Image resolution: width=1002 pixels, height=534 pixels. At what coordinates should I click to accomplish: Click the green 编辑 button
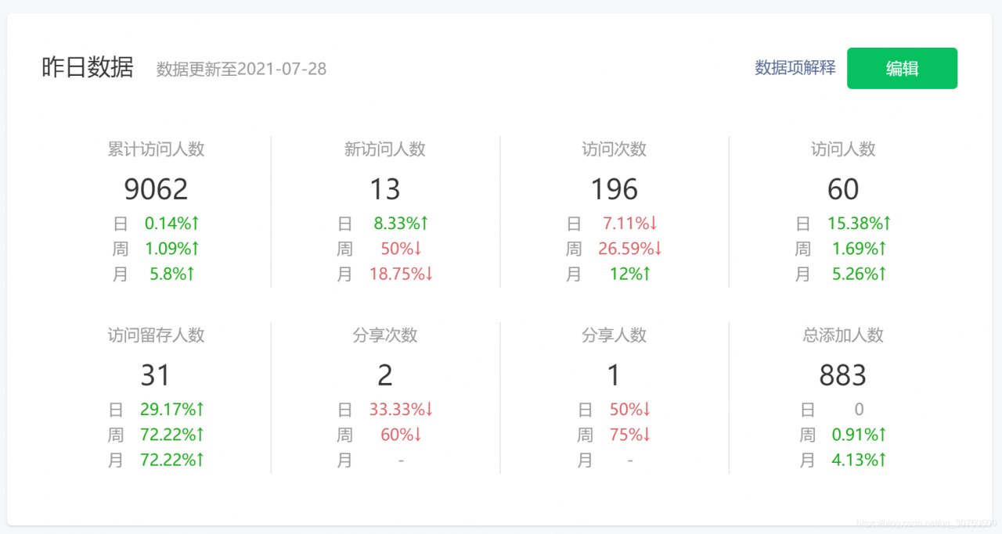[x=902, y=68]
